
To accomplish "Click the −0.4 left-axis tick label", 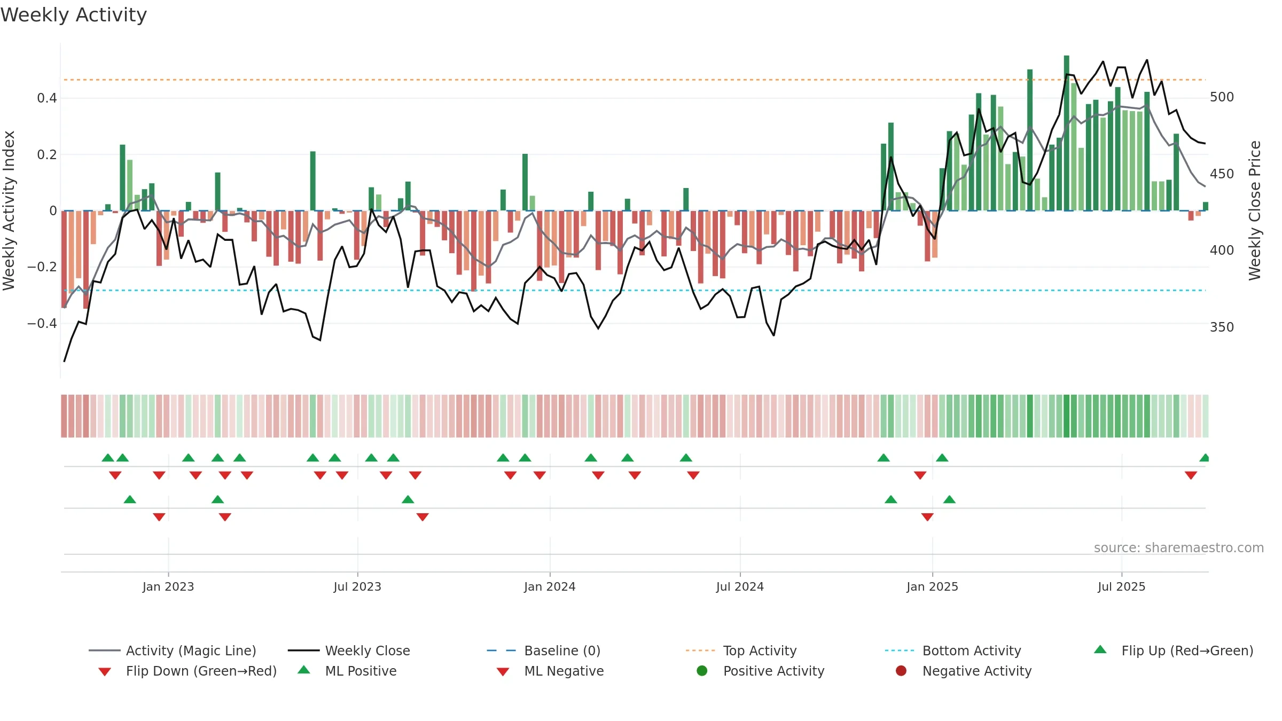I will (x=42, y=323).
